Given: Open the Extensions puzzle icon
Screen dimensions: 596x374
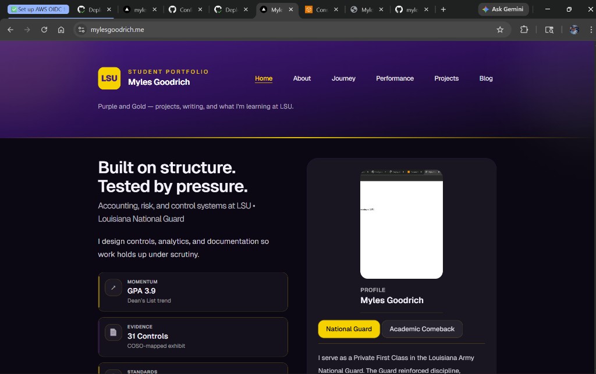Looking at the screenshot, I should pyautogui.click(x=524, y=30).
